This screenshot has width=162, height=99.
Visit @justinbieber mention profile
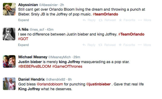click(98, 84)
